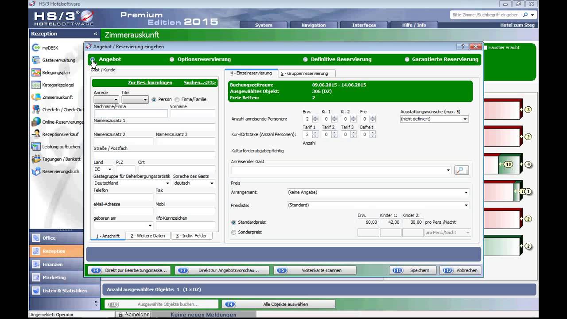Open the Interfaces menu
Viewport: 567px width, 319px height.
pos(364,25)
